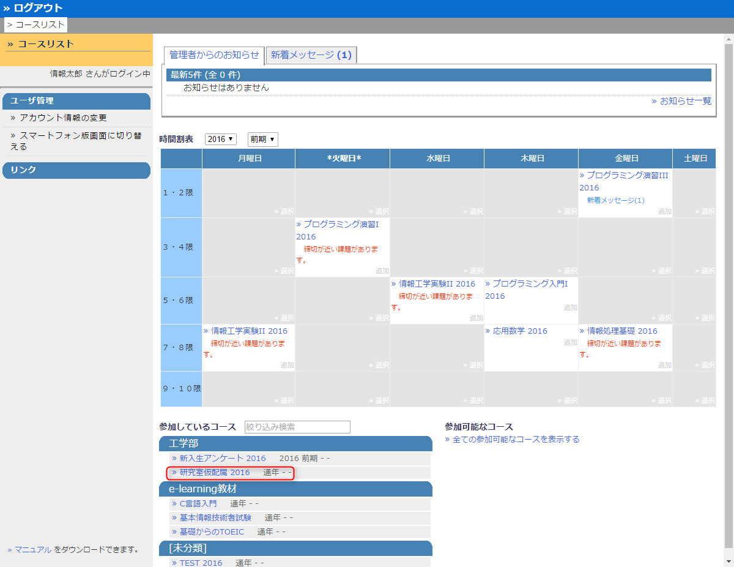The height and width of the screenshot is (567, 734).
Task: Switch to 新着メッセージ (1) tab
Action: (311, 54)
